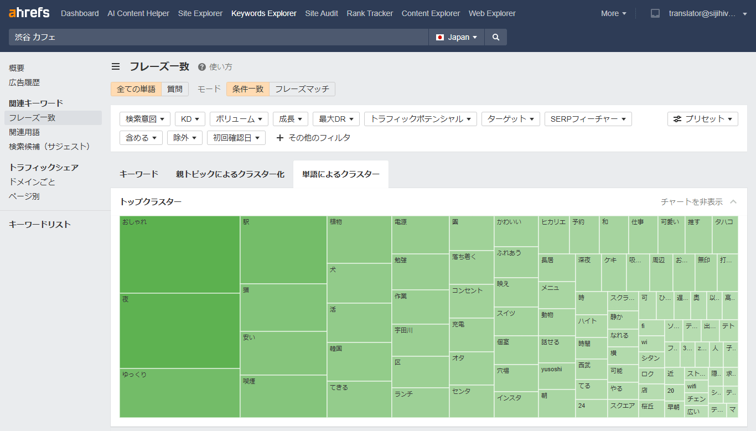The image size is (756, 431).
Task: Switch match type to 質問 mode
Action: click(x=175, y=89)
